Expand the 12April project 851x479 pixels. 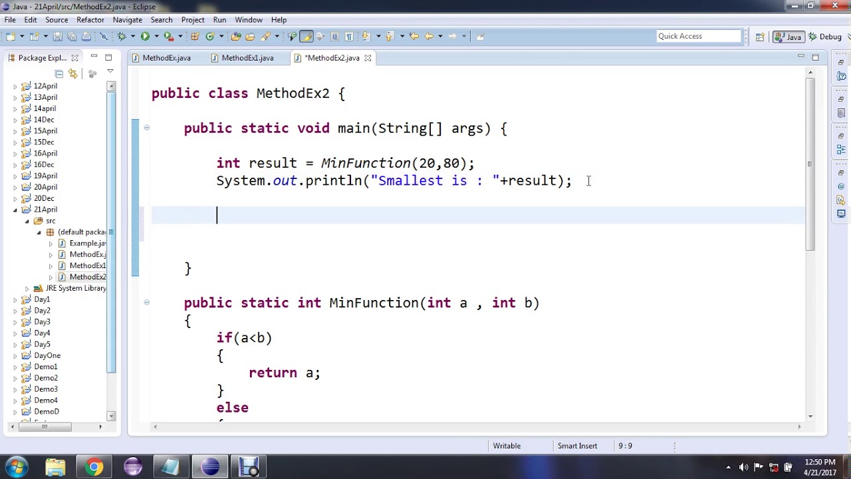tap(15, 86)
